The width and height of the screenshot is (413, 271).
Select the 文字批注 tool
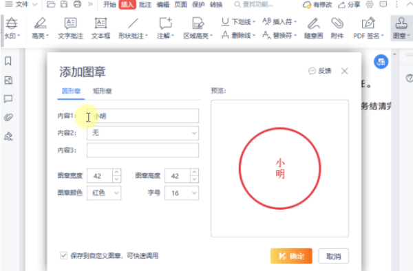pos(71,28)
